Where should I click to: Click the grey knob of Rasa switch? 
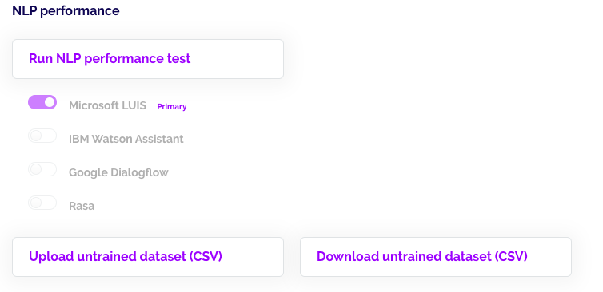coord(36,203)
